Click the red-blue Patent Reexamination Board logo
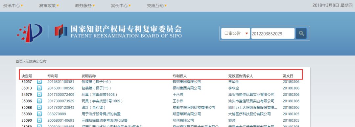Screen dimensions: 355x127 pos(61,31)
